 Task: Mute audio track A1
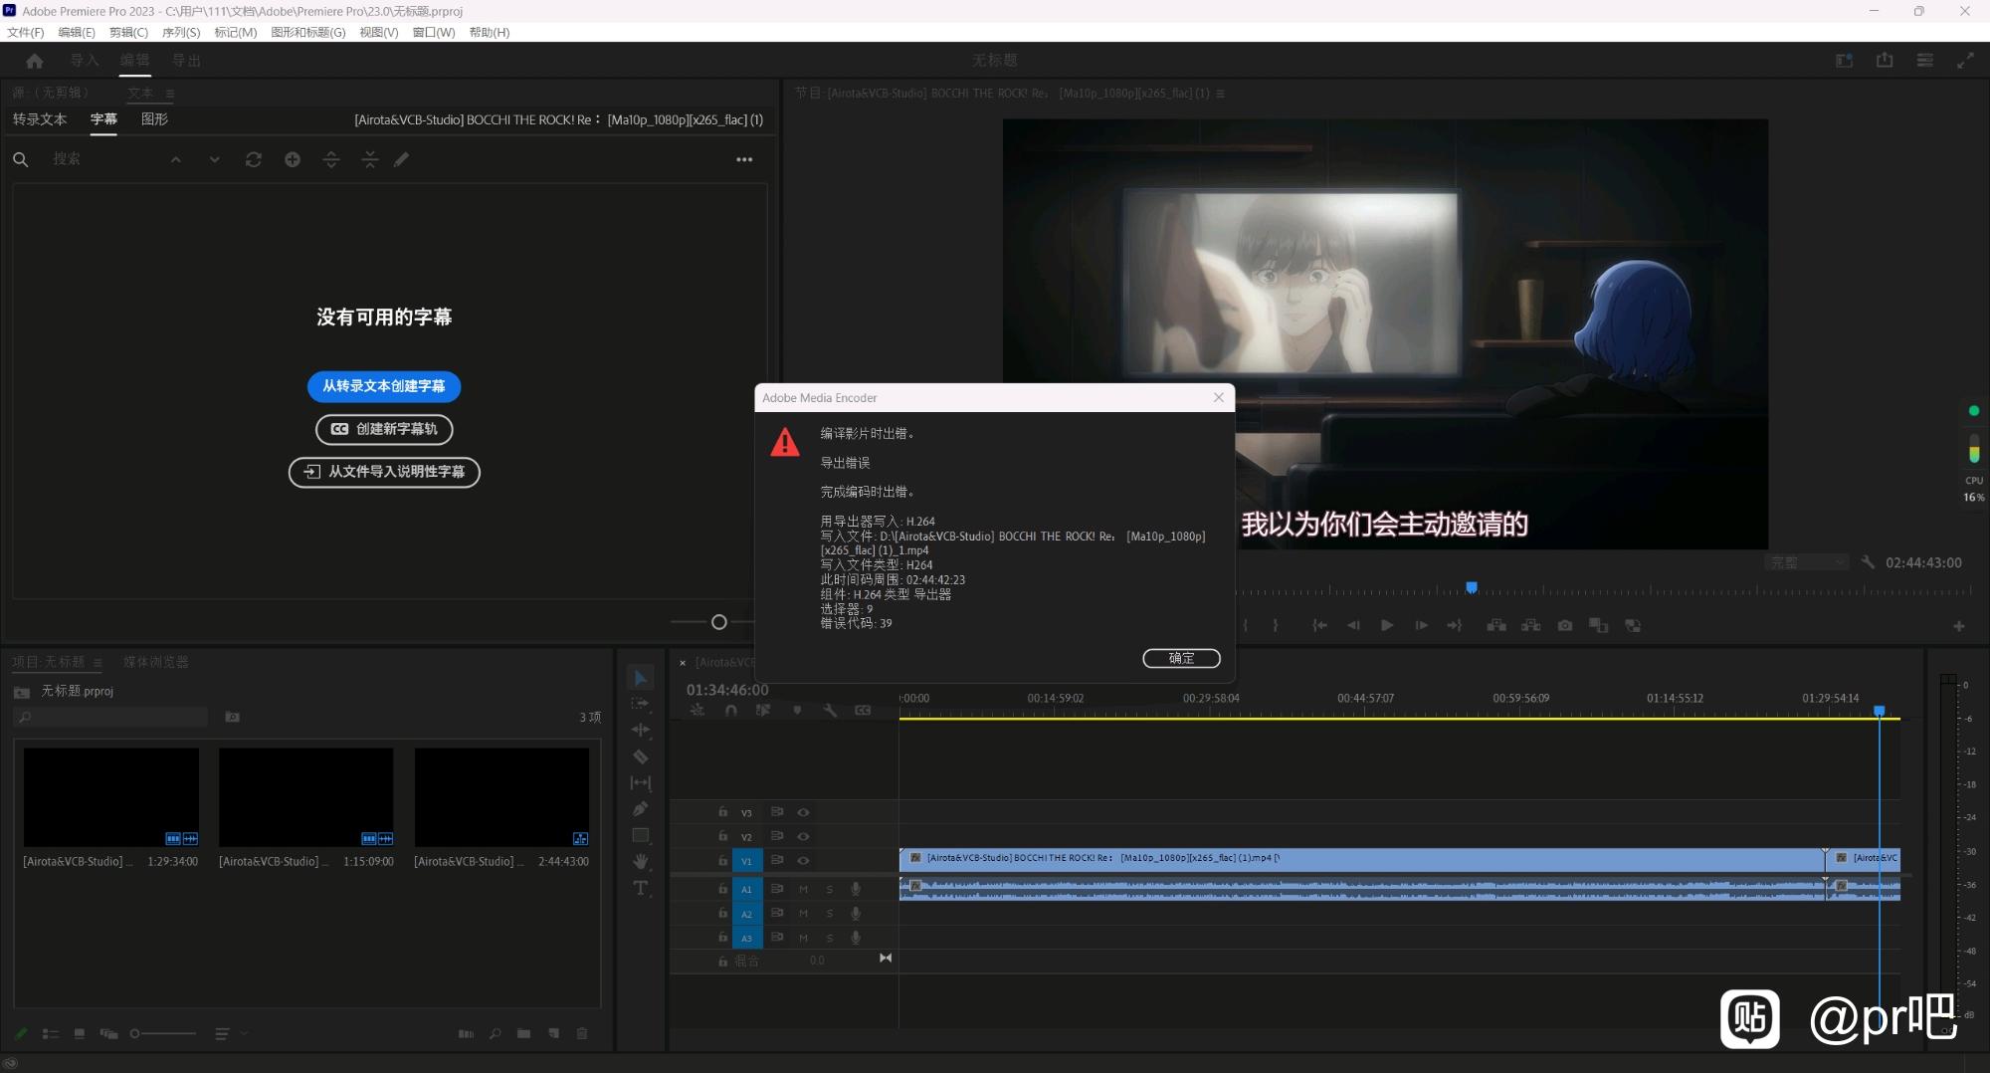[x=803, y=889]
